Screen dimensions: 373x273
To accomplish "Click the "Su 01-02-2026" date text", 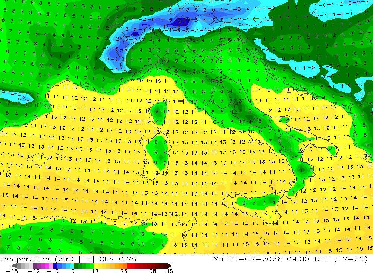I will [x=248, y=259].
